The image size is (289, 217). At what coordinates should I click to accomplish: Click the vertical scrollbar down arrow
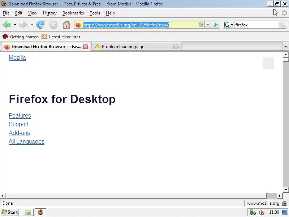286,190
